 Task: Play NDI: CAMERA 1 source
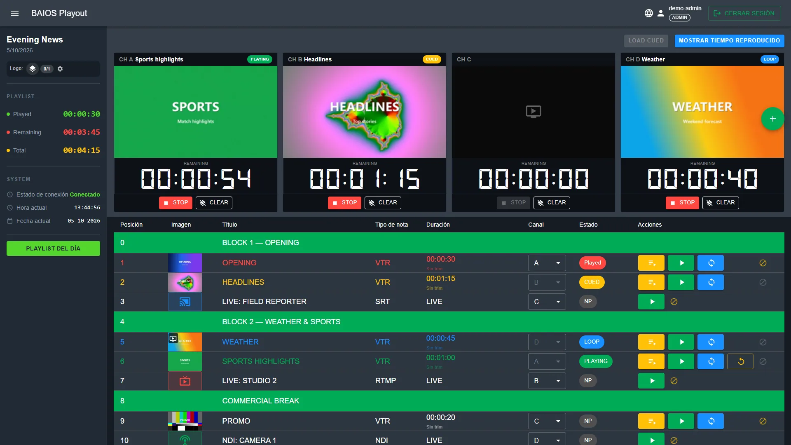[x=651, y=439]
